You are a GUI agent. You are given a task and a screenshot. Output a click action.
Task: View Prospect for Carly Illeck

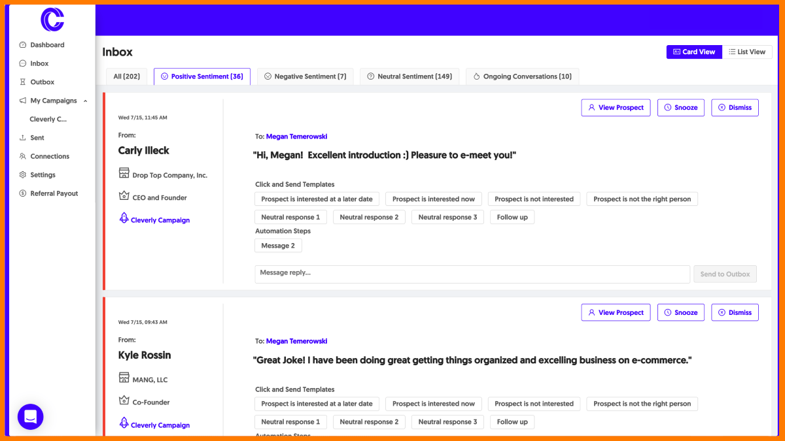pyautogui.click(x=616, y=108)
